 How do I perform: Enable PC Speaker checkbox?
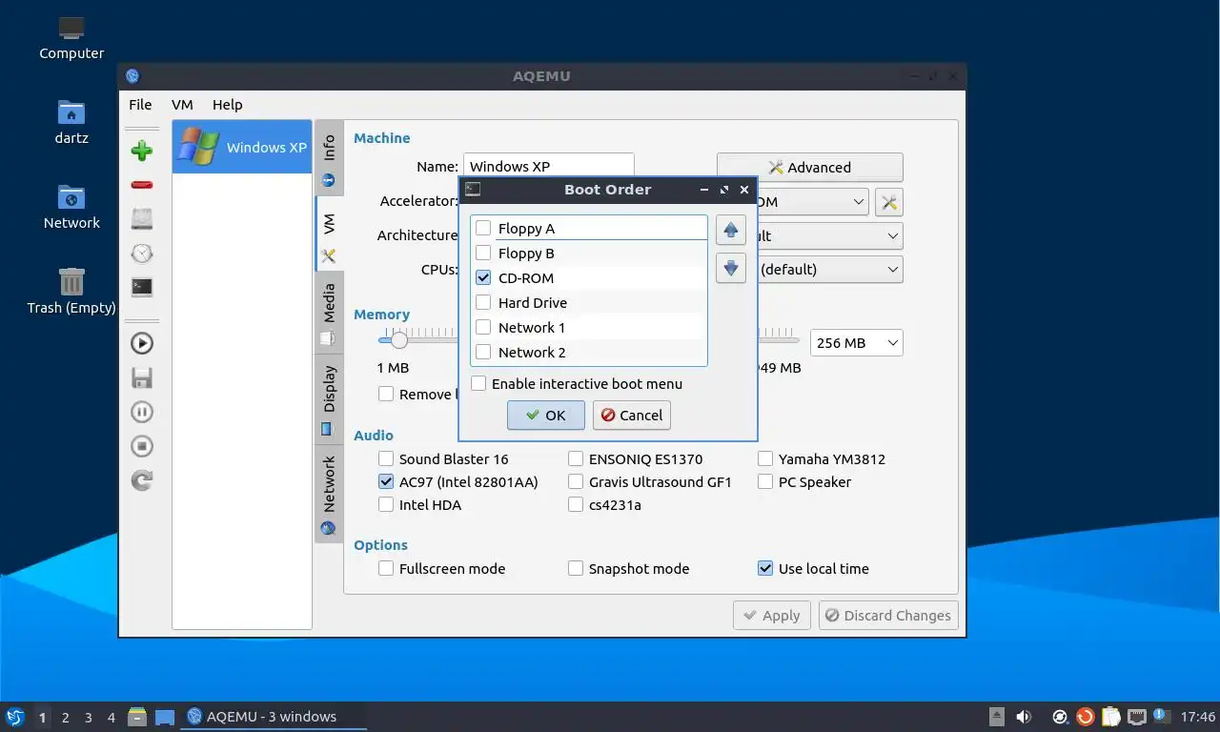pos(765,482)
